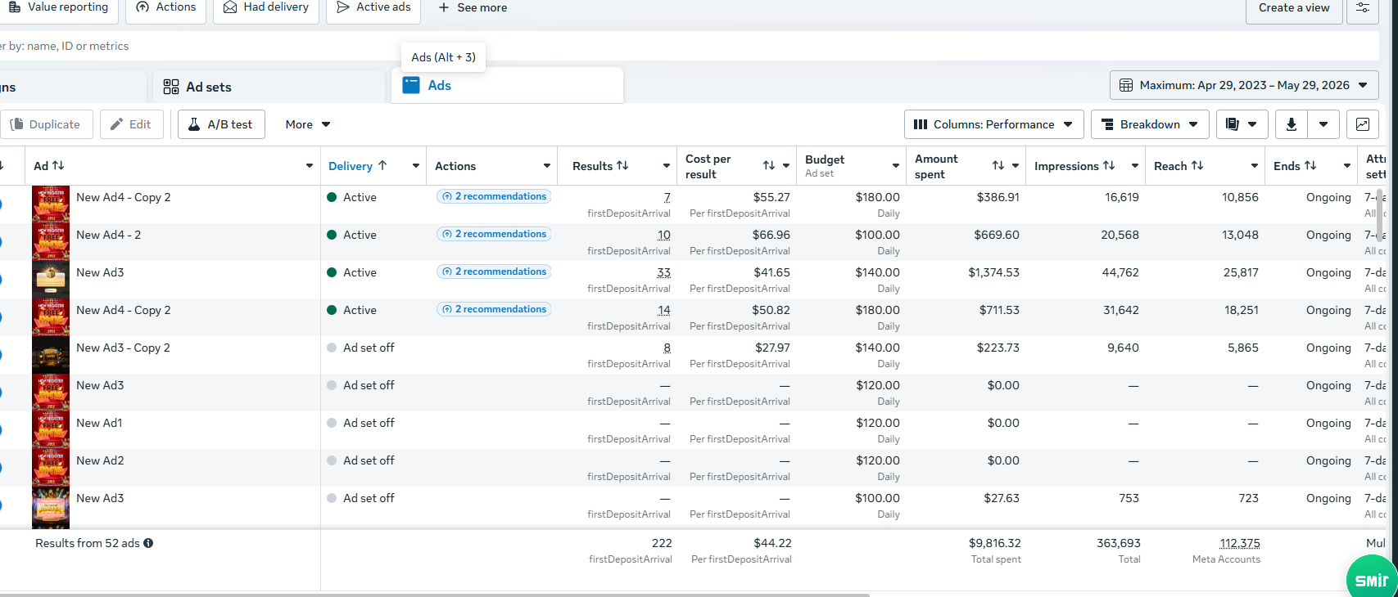This screenshot has height=597, width=1398.
Task: Open the Columns: Performance dropdown
Action: pos(994,124)
